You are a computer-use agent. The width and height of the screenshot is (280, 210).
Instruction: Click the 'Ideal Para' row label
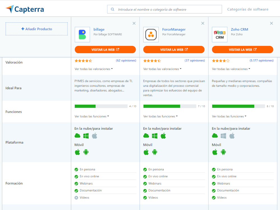tap(13, 88)
